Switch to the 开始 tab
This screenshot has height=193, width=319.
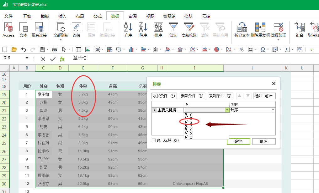click(x=27, y=16)
